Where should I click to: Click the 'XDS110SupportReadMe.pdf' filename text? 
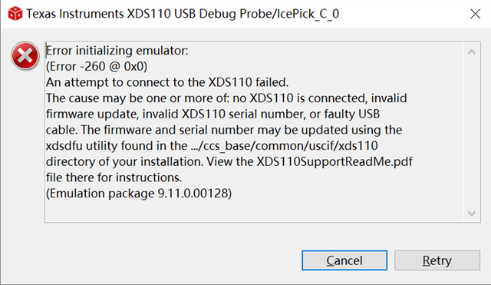[334, 162]
